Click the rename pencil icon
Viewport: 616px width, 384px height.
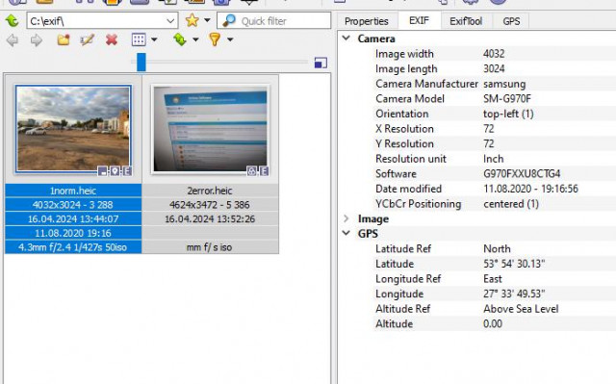click(x=87, y=39)
